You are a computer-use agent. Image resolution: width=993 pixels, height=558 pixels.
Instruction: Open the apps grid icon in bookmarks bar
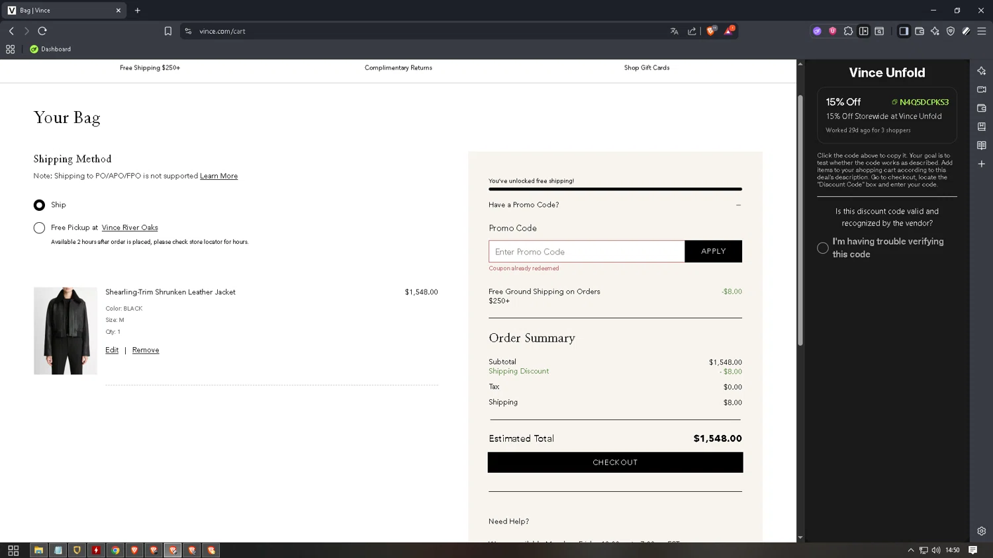[x=11, y=49]
